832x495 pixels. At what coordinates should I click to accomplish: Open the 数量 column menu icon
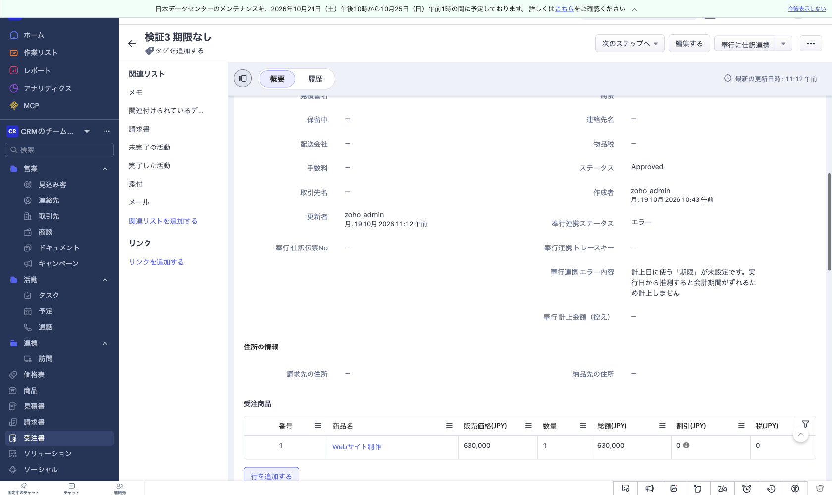583,426
